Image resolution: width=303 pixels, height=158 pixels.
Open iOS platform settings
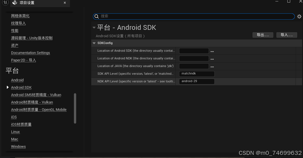coord(14,117)
